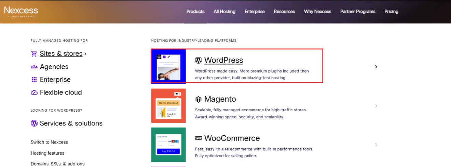Open the Partner Programs menu
This screenshot has width=451, height=167.
358,11
